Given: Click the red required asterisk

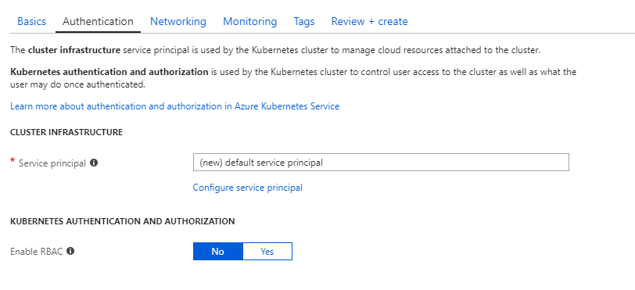Looking at the screenshot, I should coord(13,162).
